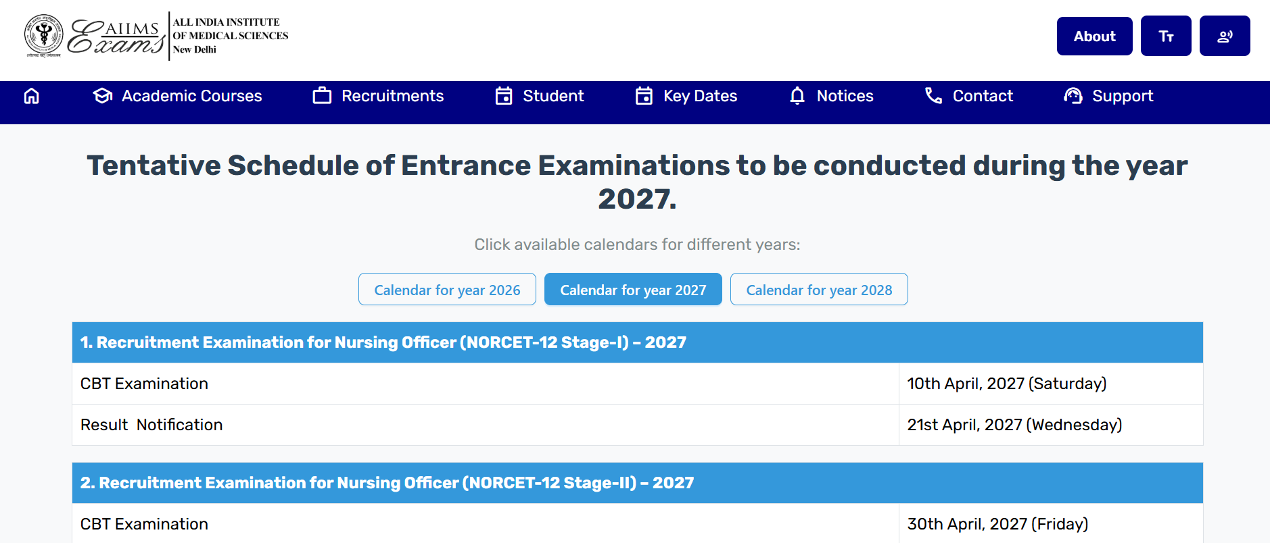Screen dimensions: 1270x543
Task: Open the Support page
Action: (x=1108, y=96)
